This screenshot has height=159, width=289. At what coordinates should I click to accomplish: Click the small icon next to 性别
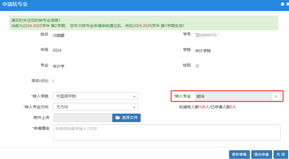tap(197, 66)
